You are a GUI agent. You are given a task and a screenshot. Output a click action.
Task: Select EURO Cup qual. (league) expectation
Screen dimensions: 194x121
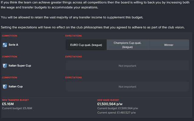click(86, 45)
